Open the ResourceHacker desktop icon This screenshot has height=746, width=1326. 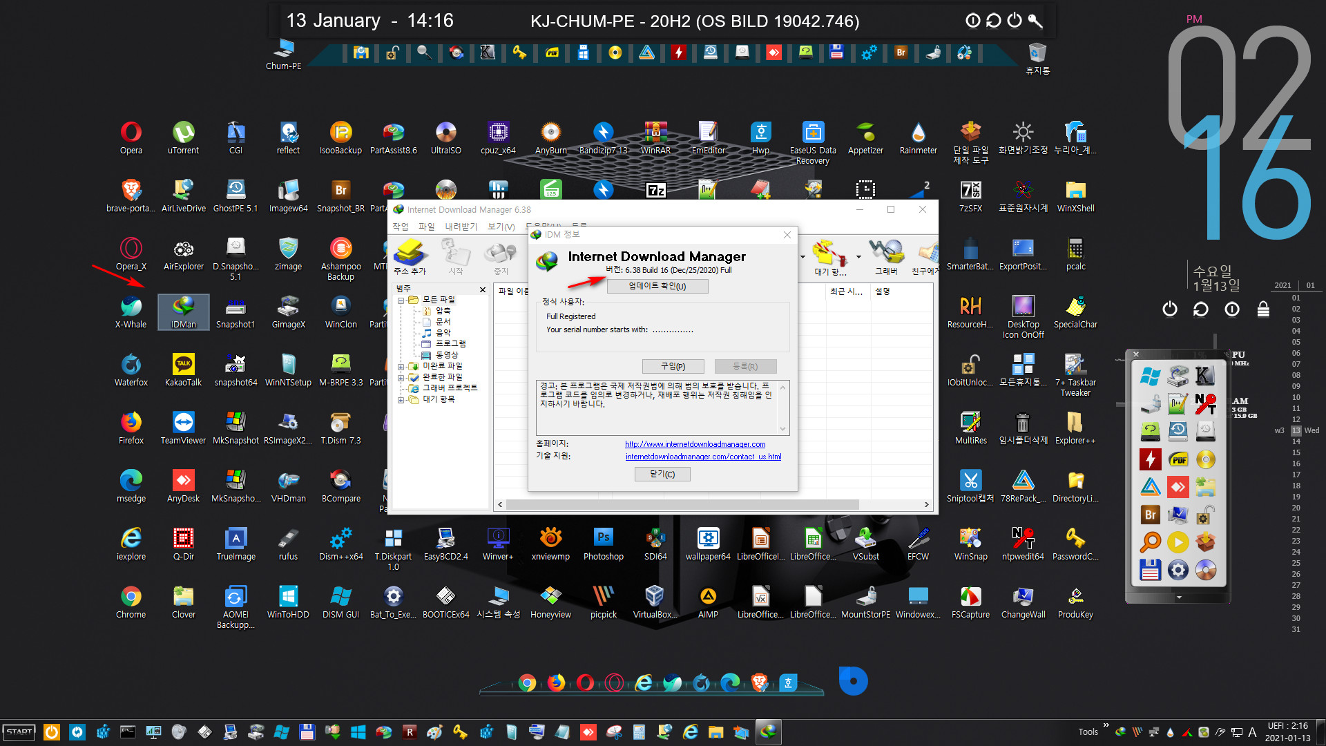pyautogui.click(x=970, y=312)
